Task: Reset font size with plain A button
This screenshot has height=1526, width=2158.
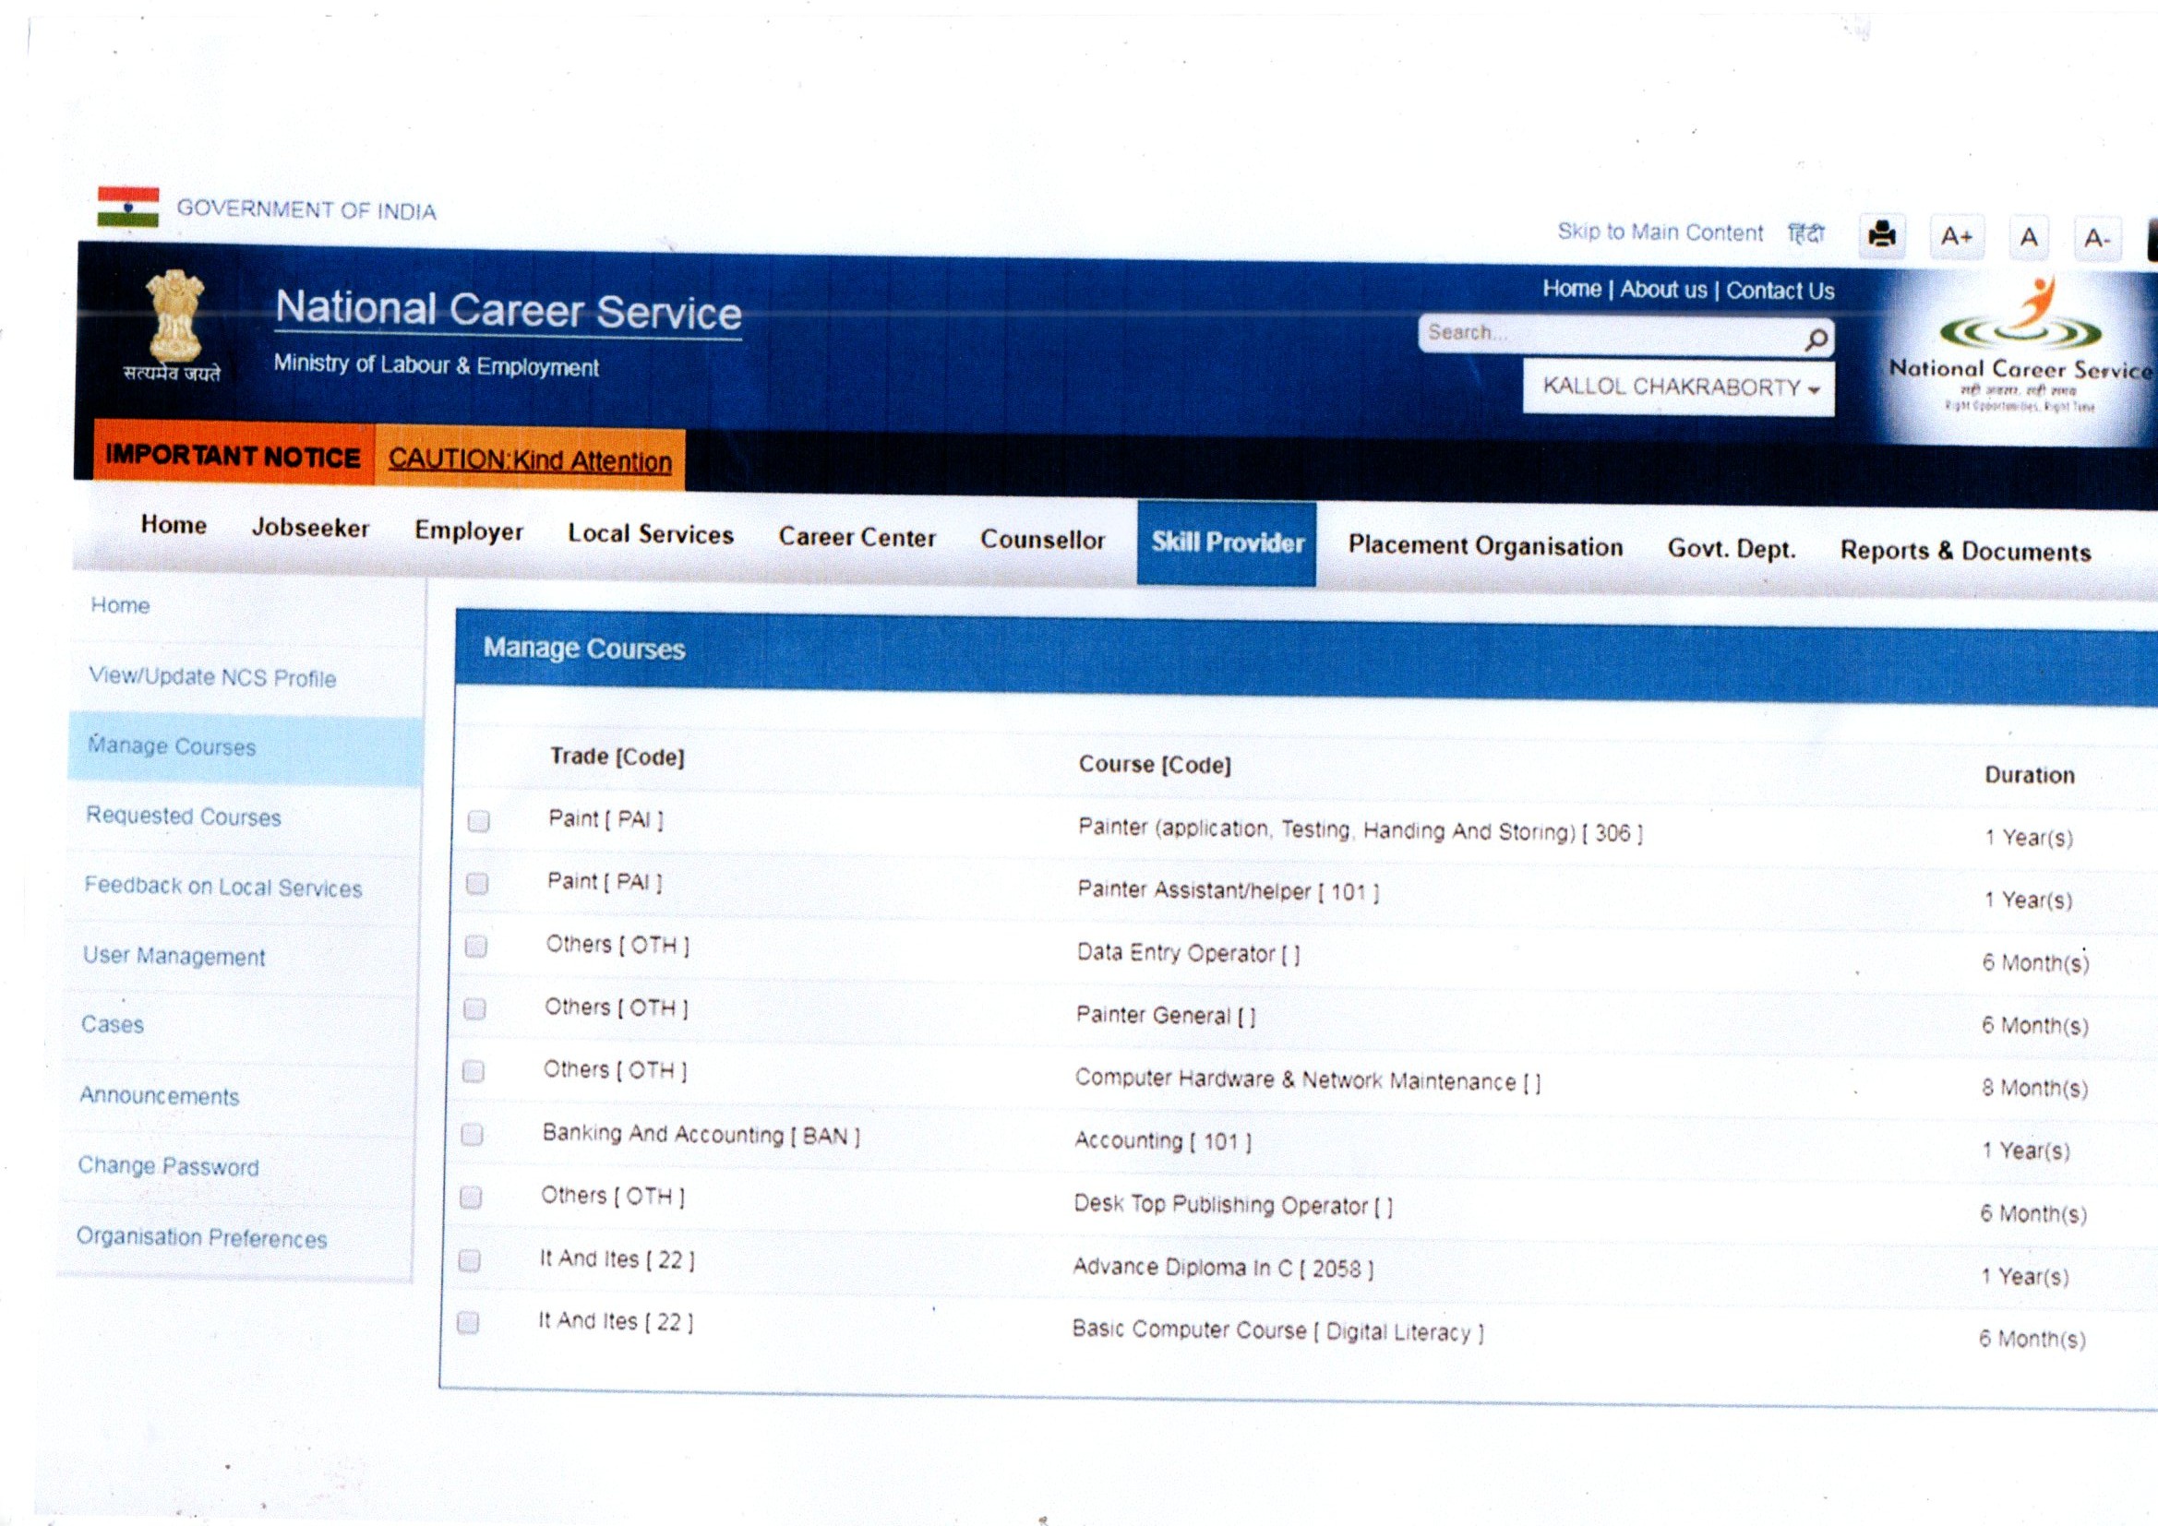Action: click(2028, 238)
